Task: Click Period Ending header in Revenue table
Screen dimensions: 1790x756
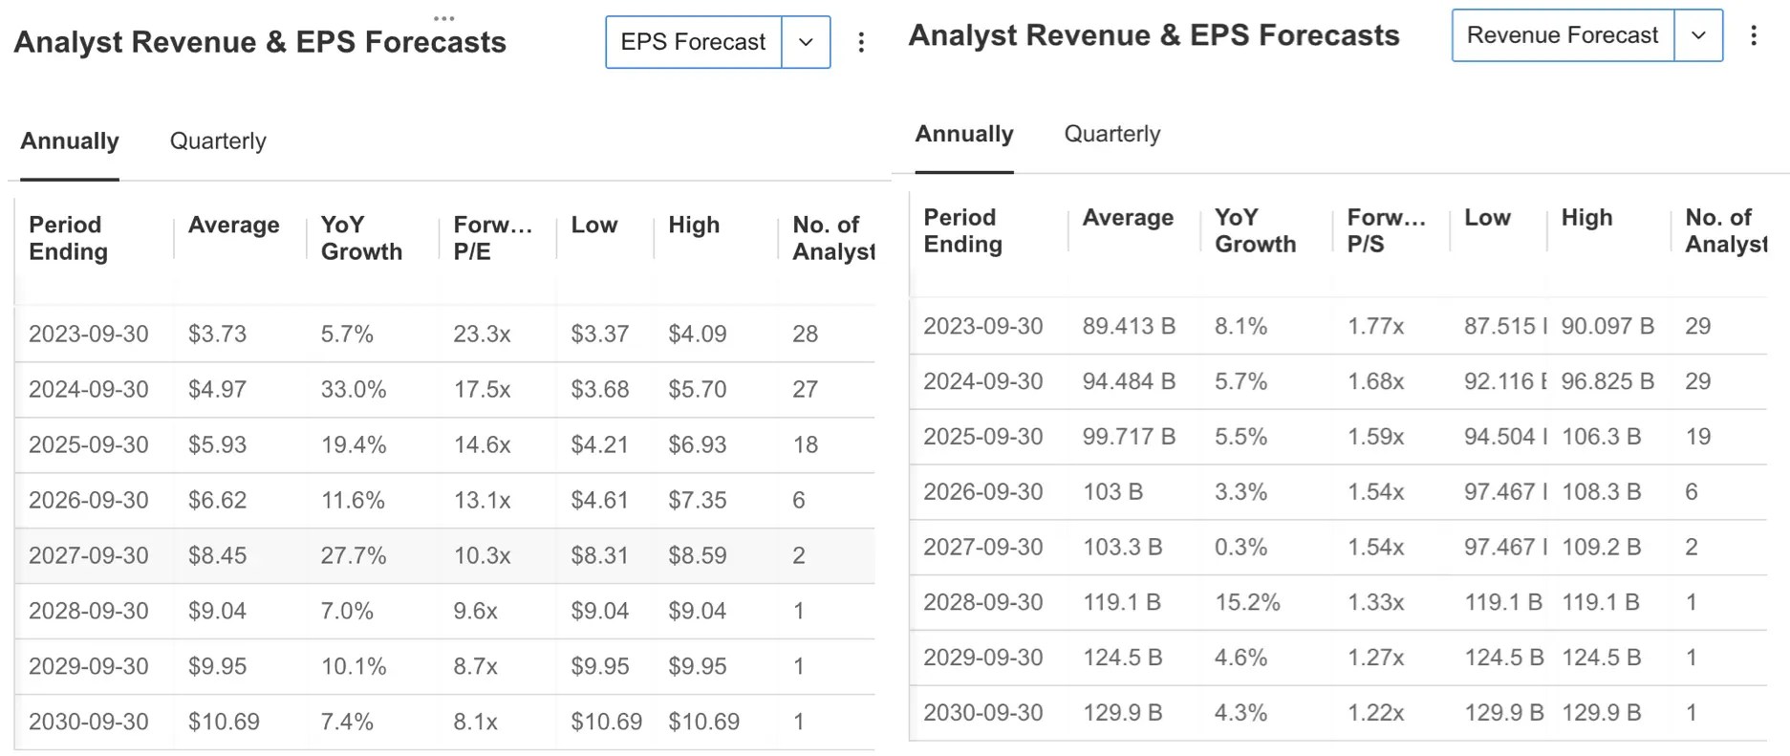Action: click(962, 230)
